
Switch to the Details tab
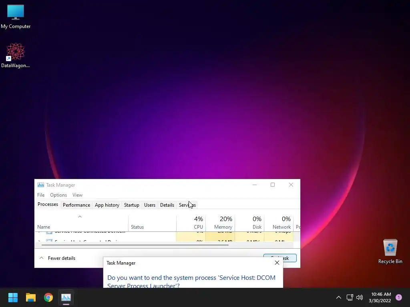pos(167,205)
